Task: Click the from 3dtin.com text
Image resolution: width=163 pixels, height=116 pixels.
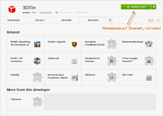Action: coord(65,12)
